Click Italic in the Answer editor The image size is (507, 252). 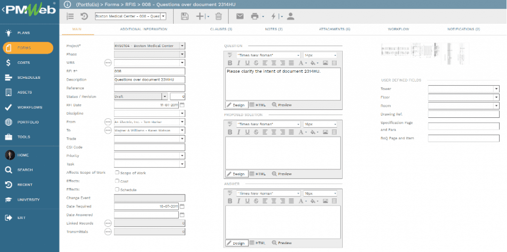click(x=239, y=201)
